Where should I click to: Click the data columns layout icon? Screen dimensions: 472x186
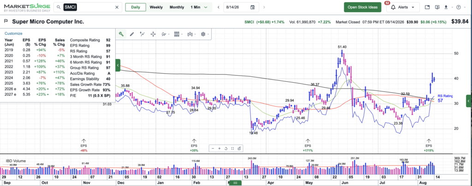pos(177,34)
